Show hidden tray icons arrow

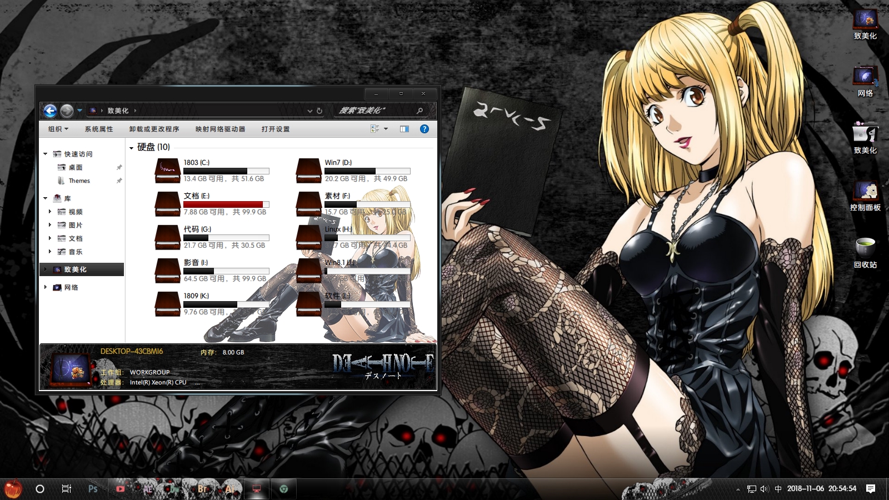pos(738,489)
